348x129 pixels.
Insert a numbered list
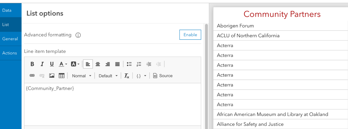[x=139, y=64]
